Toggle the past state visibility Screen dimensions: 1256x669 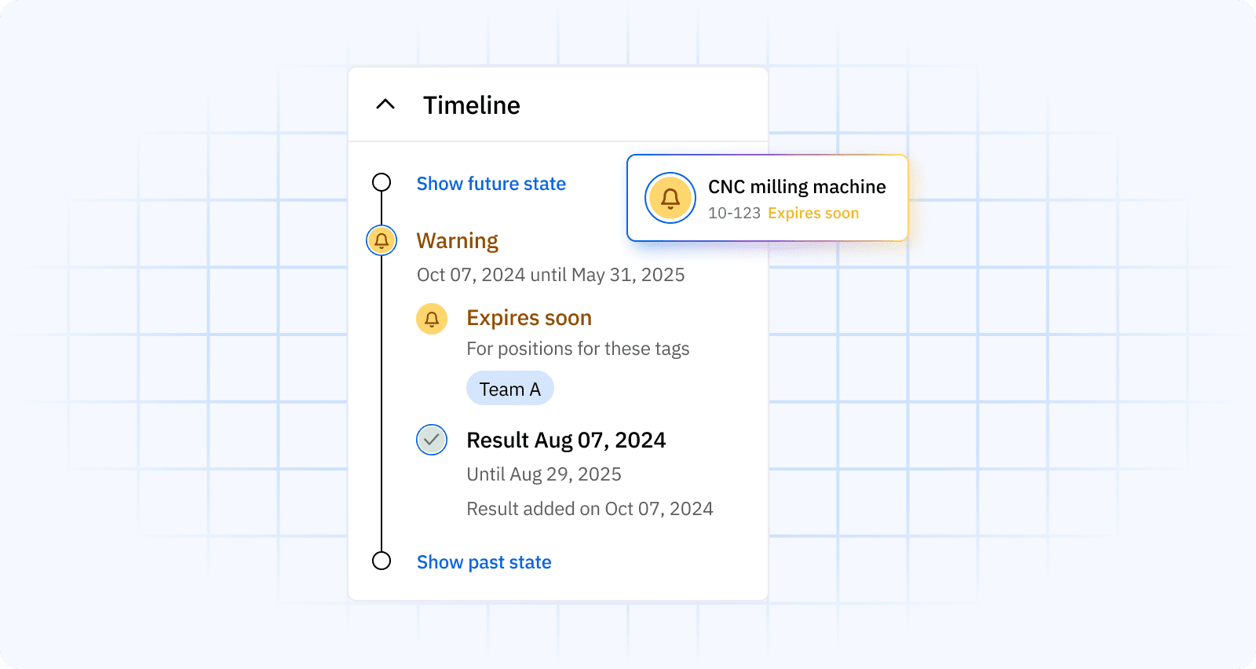(484, 561)
